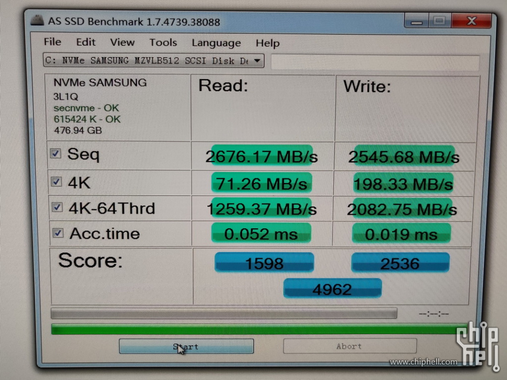
Task: Open the Edit menu
Action: point(86,42)
